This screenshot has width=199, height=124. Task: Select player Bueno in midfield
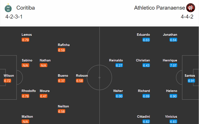click(x=63, y=76)
